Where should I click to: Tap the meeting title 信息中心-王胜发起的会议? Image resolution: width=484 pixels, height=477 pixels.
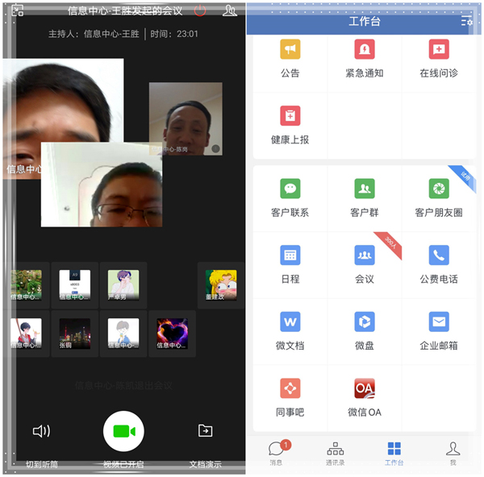(x=125, y=10)
